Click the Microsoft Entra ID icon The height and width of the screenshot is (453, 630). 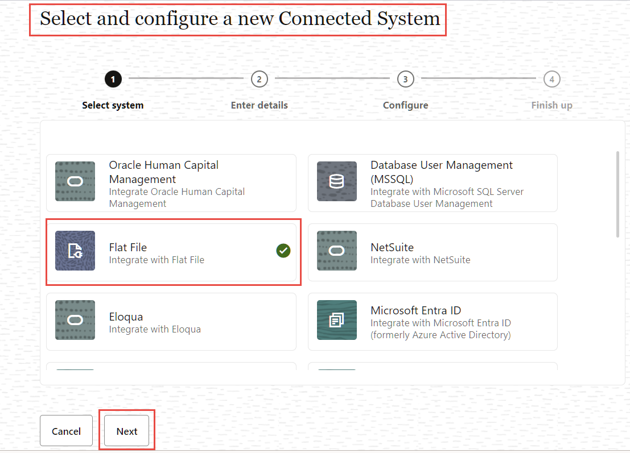[337, 320]
